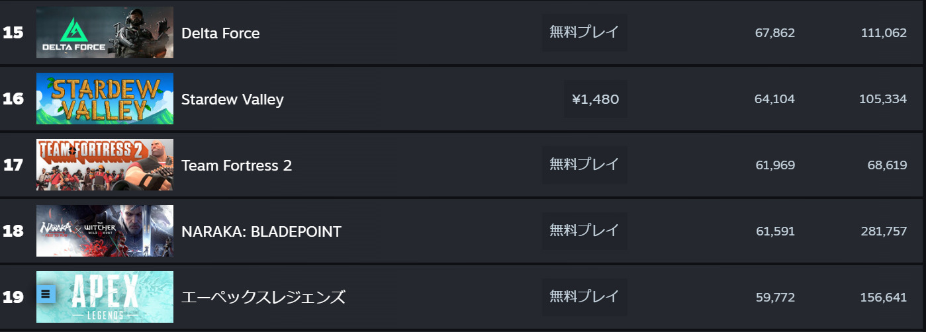This screenshot has width=926, height=332.
Task: Open the Delta Force title link
Action: 220,33
